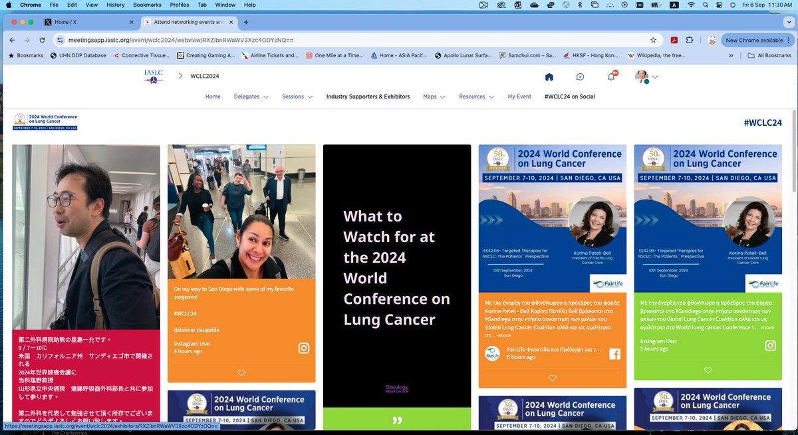Viewport: 798px width, 435px height.
Task: Open the All Bookmarks folder
Action: pos(769,55)
